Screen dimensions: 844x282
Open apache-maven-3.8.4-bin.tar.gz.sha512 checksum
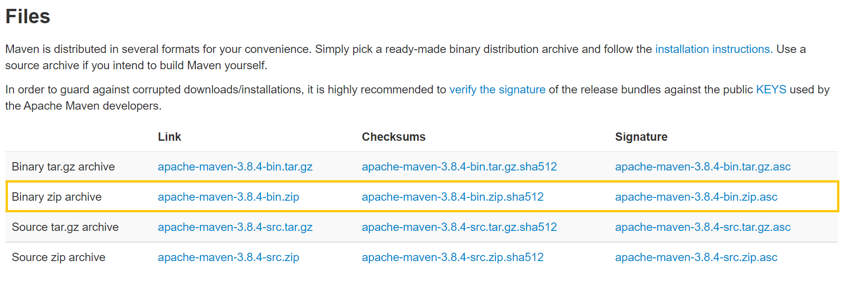459,167
